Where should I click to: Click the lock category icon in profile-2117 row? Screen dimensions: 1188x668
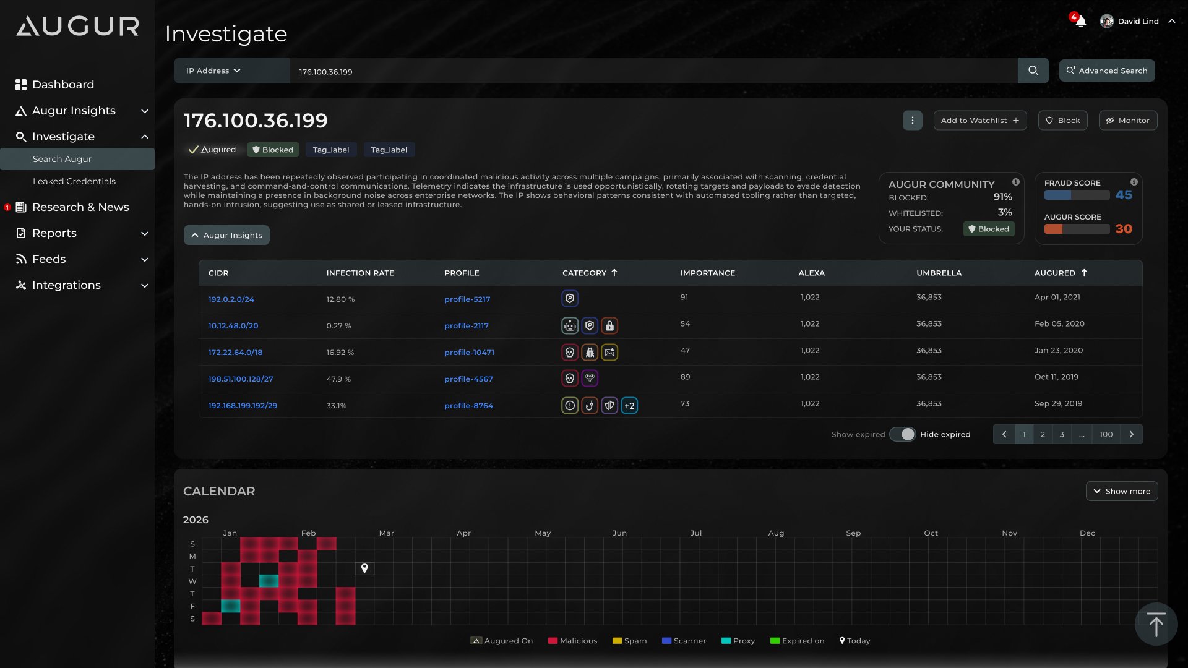[x=609, y=325]
